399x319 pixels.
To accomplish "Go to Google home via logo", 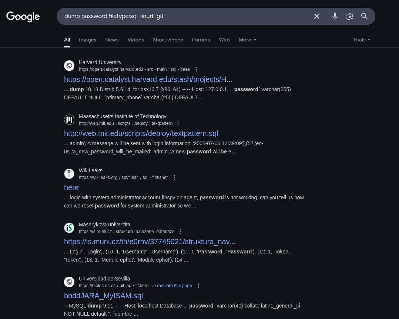I will pyautogui.click(x=23, y=16).
